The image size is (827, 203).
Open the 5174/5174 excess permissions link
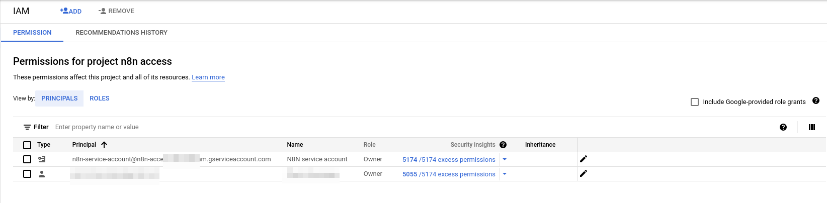click(x=449, y=160)
